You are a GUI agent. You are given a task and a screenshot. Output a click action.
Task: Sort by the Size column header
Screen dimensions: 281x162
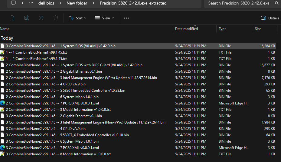coord(258,29)
